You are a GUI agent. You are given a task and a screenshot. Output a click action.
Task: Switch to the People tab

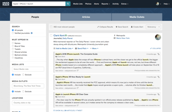click(x=35, y=17)
